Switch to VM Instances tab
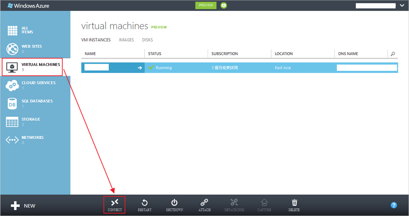The height and width of the screenshot is (216, 409). click(96, 40)
